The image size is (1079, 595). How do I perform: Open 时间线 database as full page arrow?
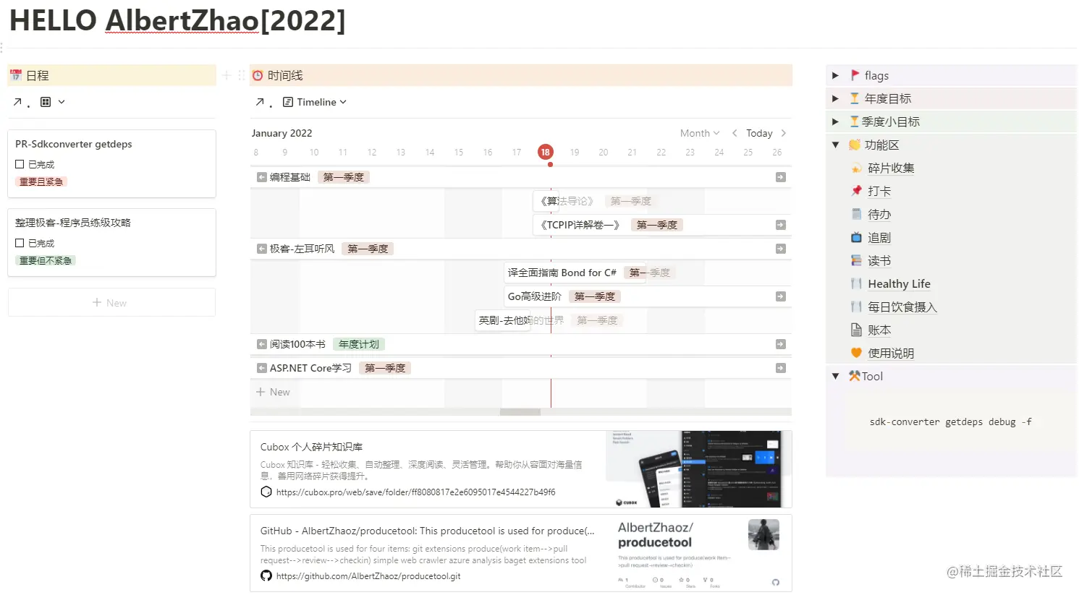(260, 102)
